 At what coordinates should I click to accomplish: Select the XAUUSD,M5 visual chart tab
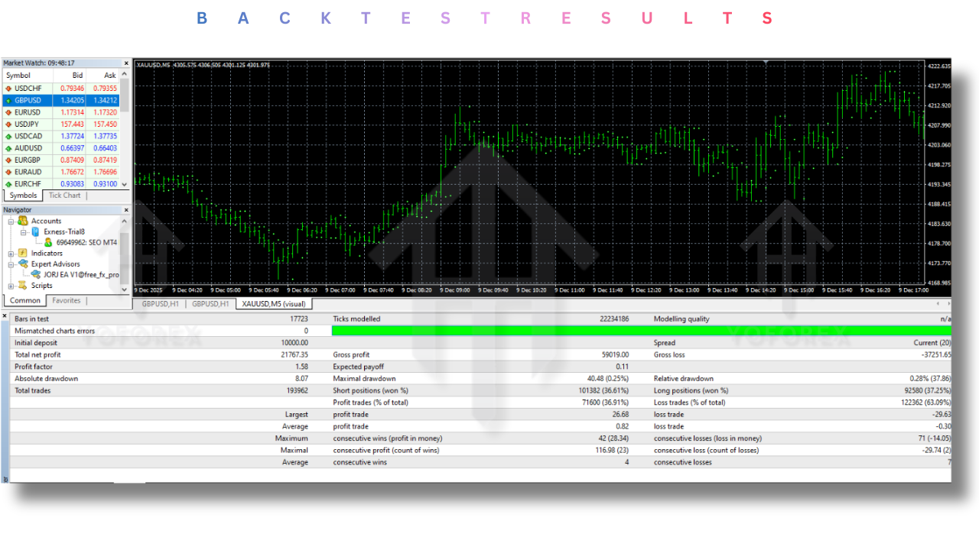click(273, 303)
